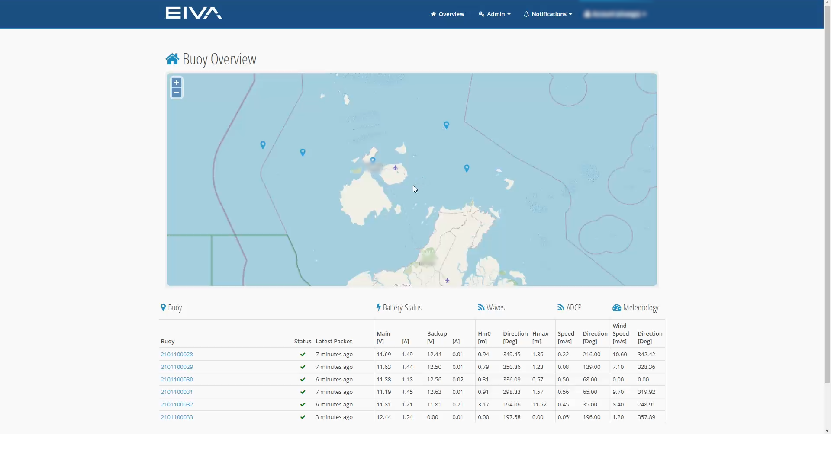Click the Latest Packet column header
831x467 pixels.
[333, 342]
